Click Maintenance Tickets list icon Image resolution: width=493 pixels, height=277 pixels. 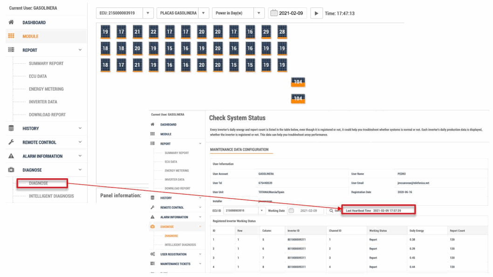click(x=152, y=264)
